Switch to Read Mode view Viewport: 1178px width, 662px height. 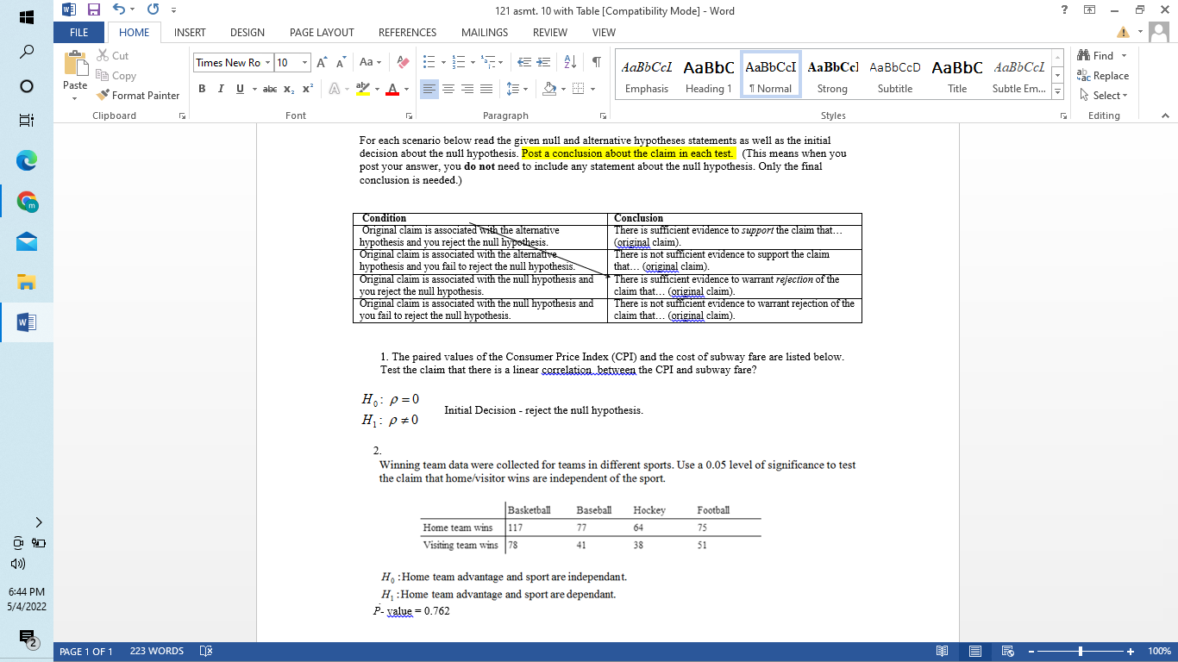(x=943, y=652)
